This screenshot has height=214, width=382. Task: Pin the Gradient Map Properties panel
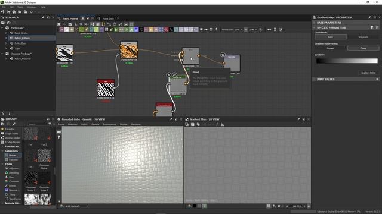coord(369,17)
